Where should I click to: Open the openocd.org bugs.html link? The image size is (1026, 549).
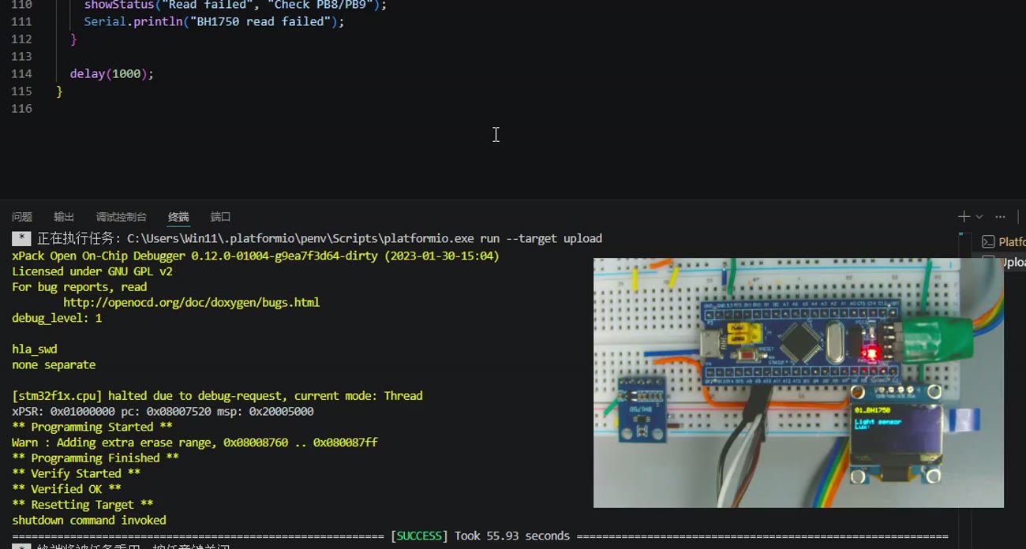(191, 302)
